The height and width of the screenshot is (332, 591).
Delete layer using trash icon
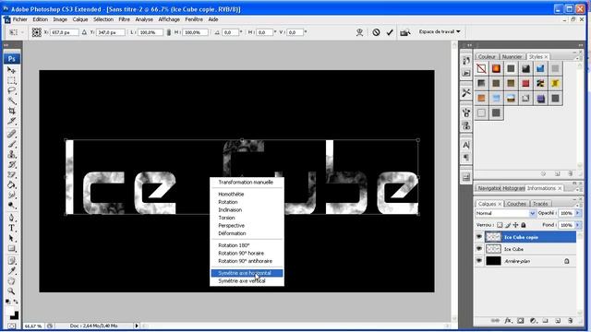coord(571,321)
